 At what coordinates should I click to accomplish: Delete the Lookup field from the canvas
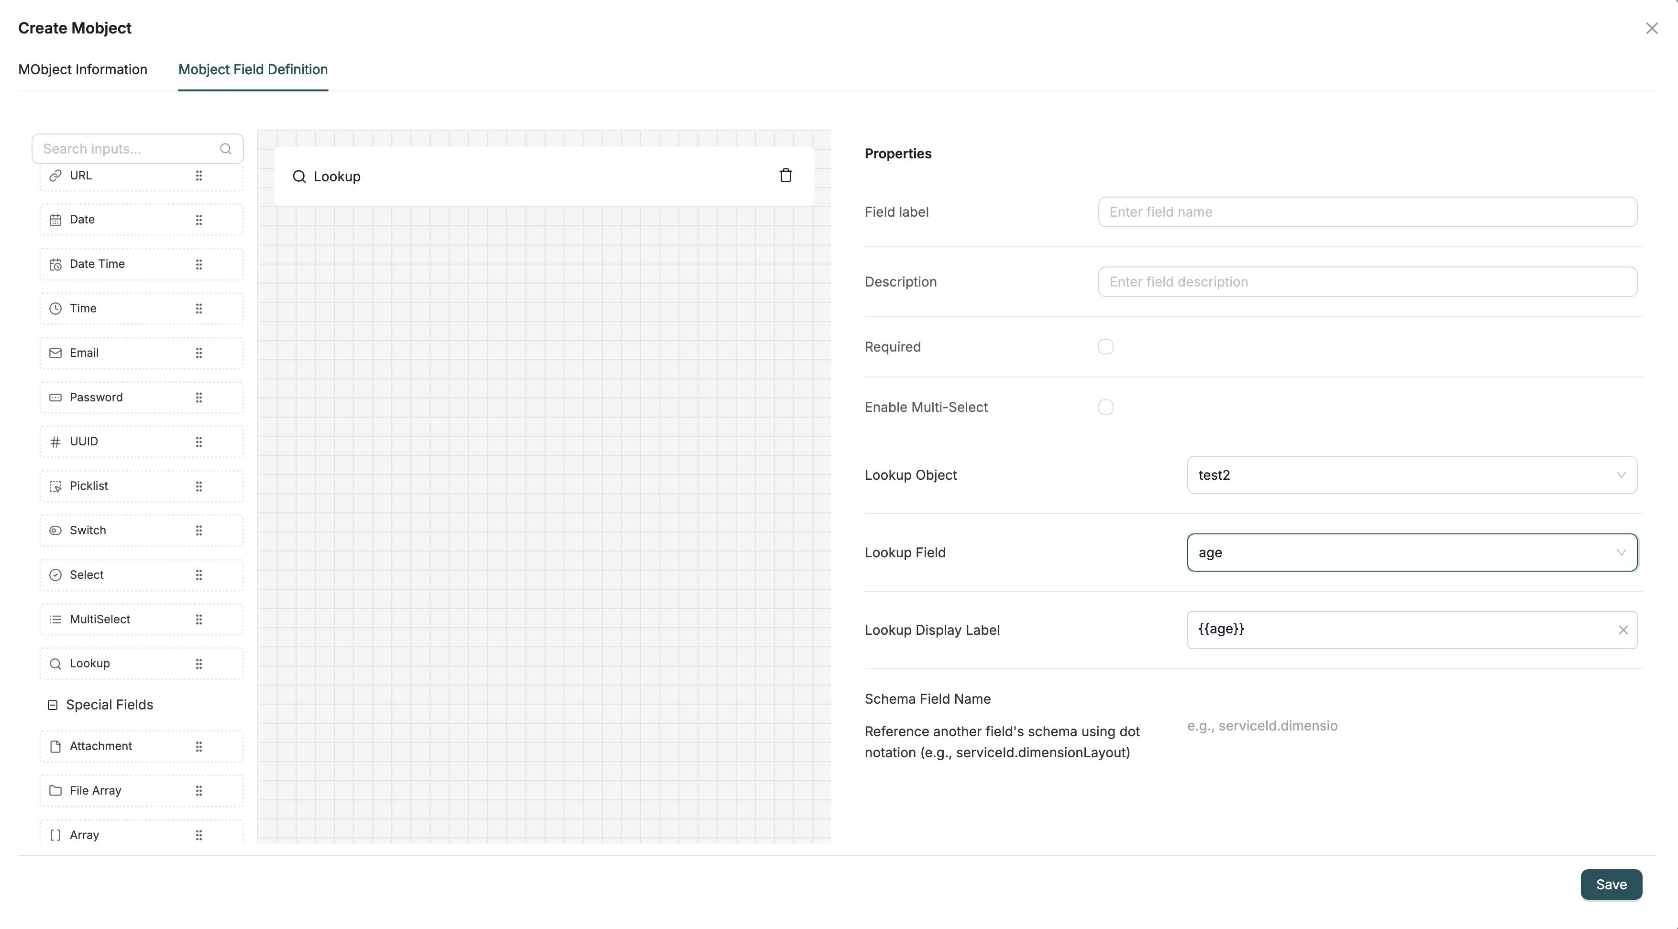[785, 175]
